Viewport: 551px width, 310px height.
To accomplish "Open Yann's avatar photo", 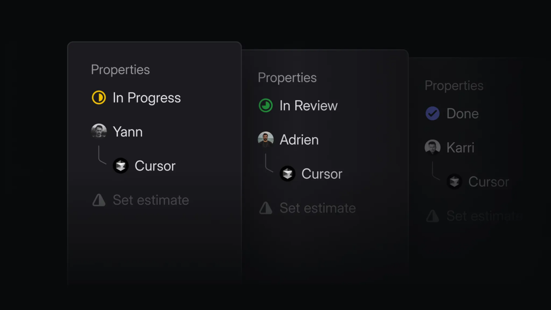I will 99,132.
